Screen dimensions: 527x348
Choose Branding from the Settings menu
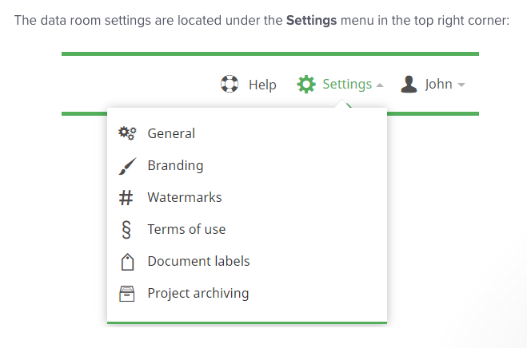pos(175,166)
